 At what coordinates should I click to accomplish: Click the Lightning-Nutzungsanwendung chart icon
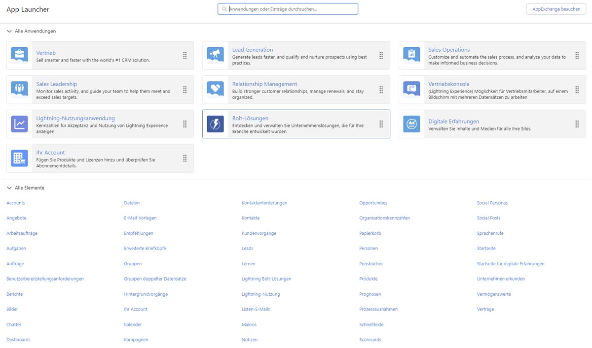[x=19, y=124]
